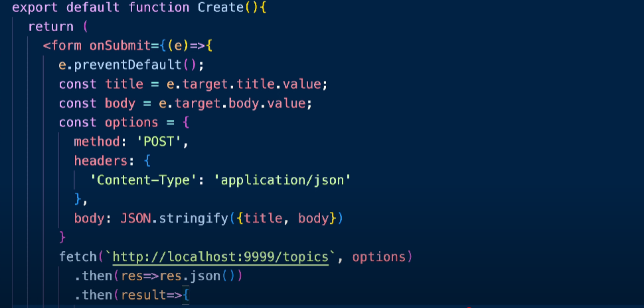Click the method key
The height and width of the screenshot is (308, 644).
coord(97,142)
